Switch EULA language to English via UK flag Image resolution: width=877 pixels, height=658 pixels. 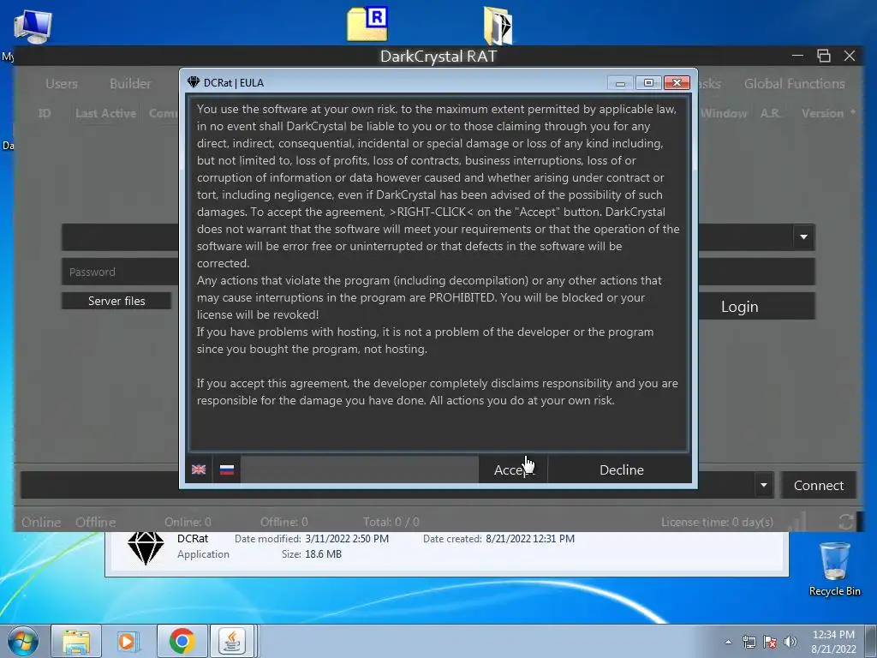coord(199,470)
